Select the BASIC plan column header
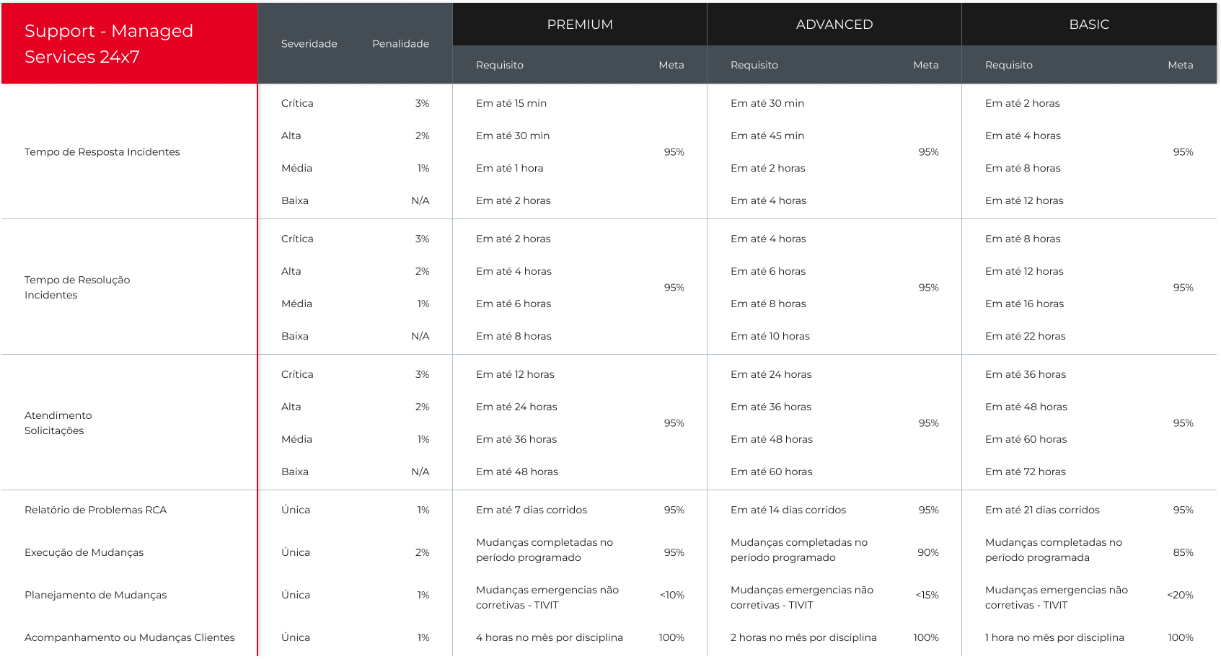The height and width of the screenshot is (659, 1221). (1088, 25)
